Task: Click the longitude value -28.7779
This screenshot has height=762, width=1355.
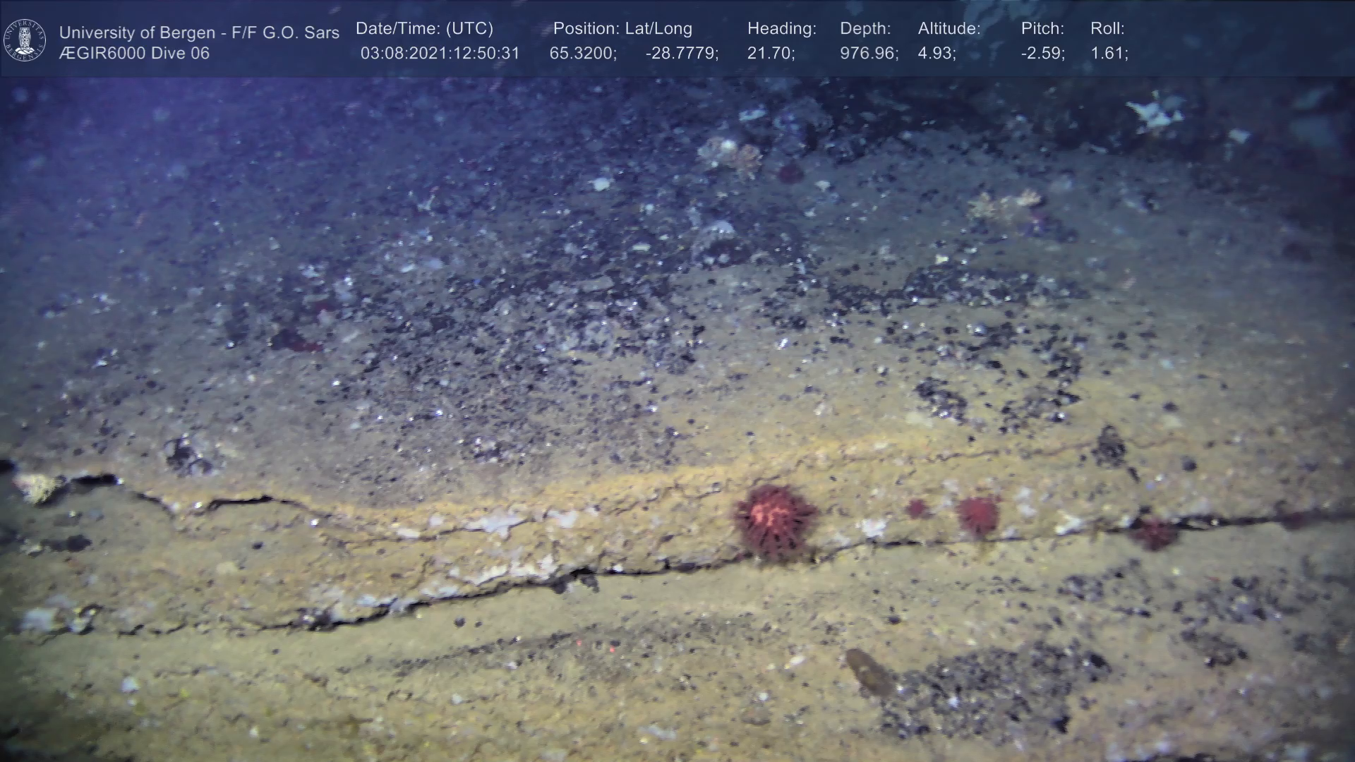Action: (682, 54)
